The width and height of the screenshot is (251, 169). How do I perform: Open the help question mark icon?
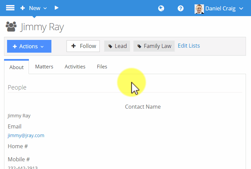point(180,8)
